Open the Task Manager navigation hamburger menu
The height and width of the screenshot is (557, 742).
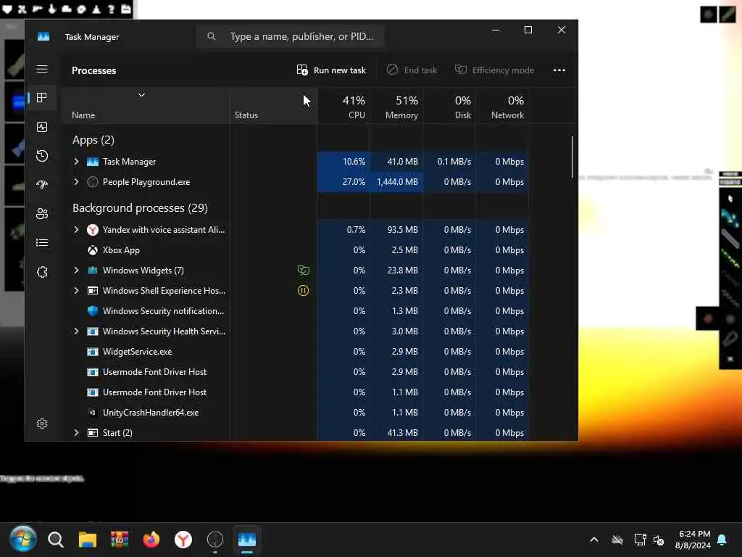pyautogui.click(x=42, y=69)
